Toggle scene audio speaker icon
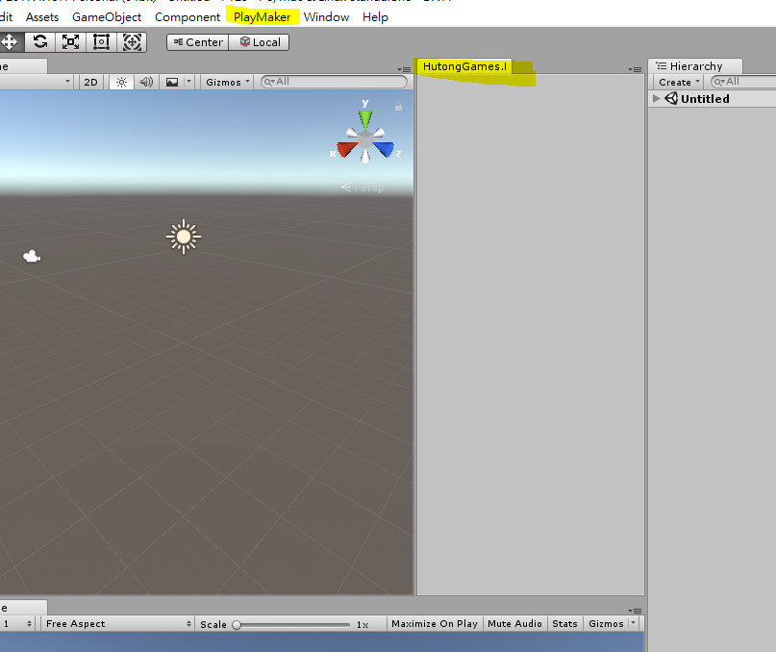The width and height of the screenshot is (776, 652). tap(146, 82)
